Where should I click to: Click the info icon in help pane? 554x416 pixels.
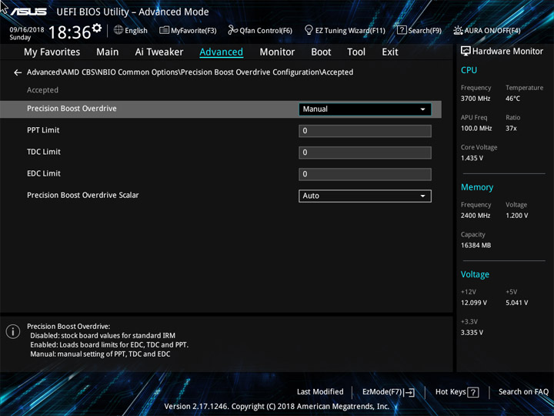point(13,331)
